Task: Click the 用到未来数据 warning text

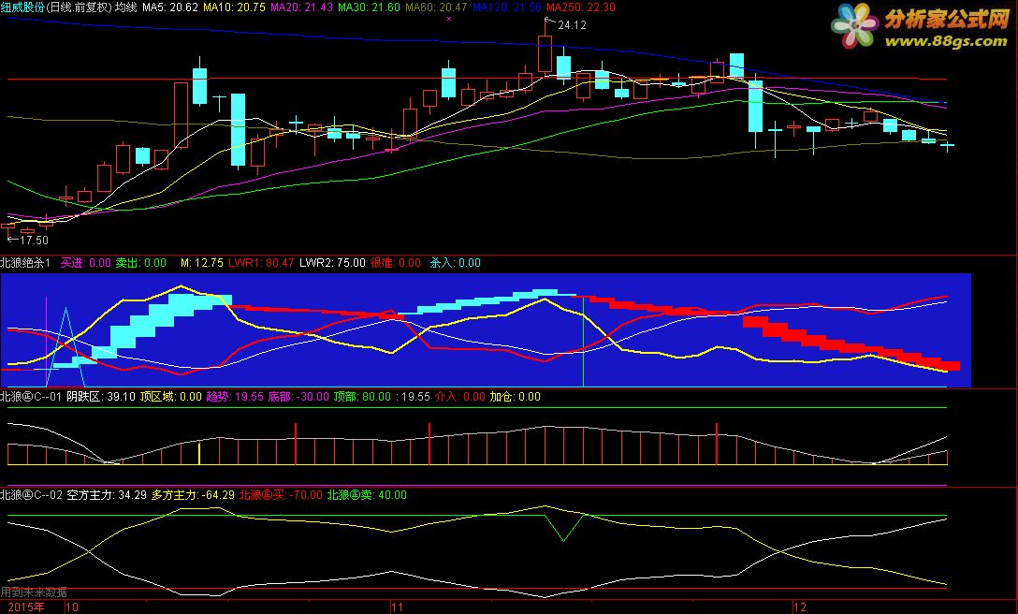Action: pyautogui.click(x=34, y=592)
